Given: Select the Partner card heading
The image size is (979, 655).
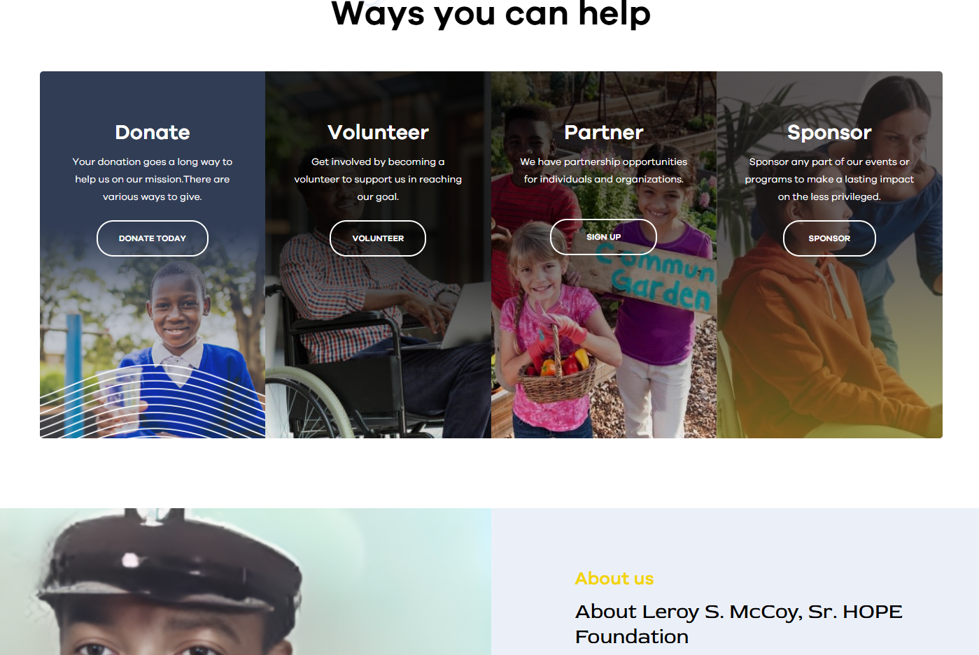Looking at the screenshot, I should tap(604, 132).
